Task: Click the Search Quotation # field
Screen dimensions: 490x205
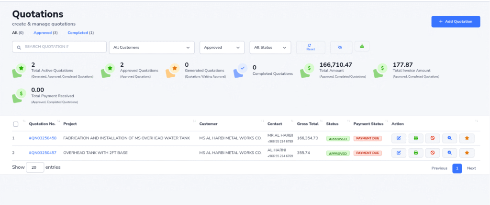Action: coord(59,47)
